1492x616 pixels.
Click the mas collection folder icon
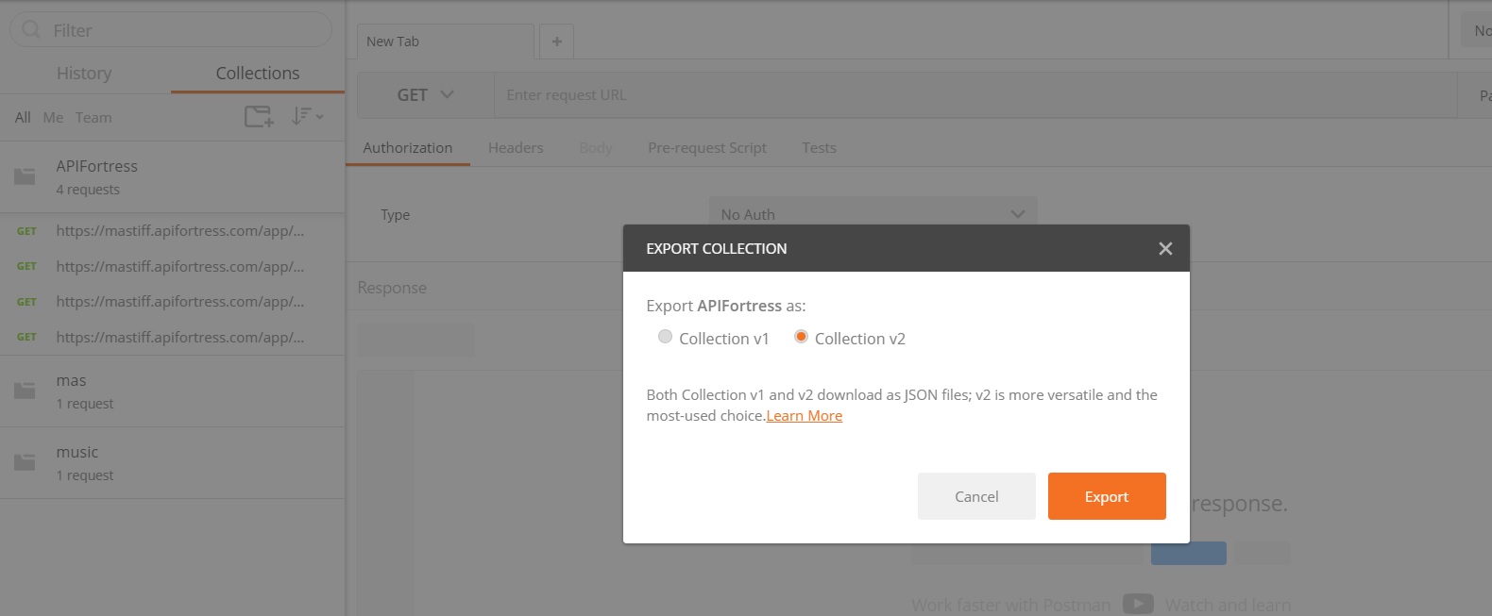click(25, 391)
